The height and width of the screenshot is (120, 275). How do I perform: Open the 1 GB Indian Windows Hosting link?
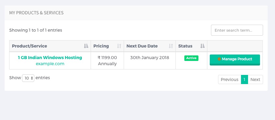pyautogui.click(x=50, y=58)
